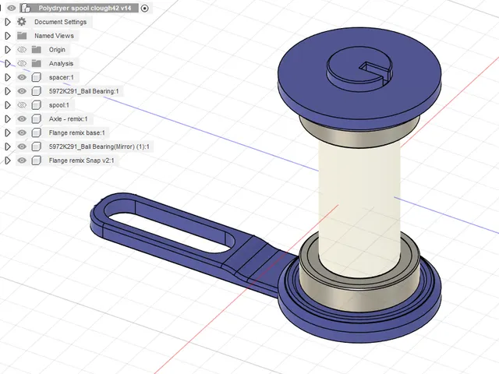Screen dimensions: 499x374
Task: Click Flange remix base:1 cube icon
Action: tap(37, 133)
